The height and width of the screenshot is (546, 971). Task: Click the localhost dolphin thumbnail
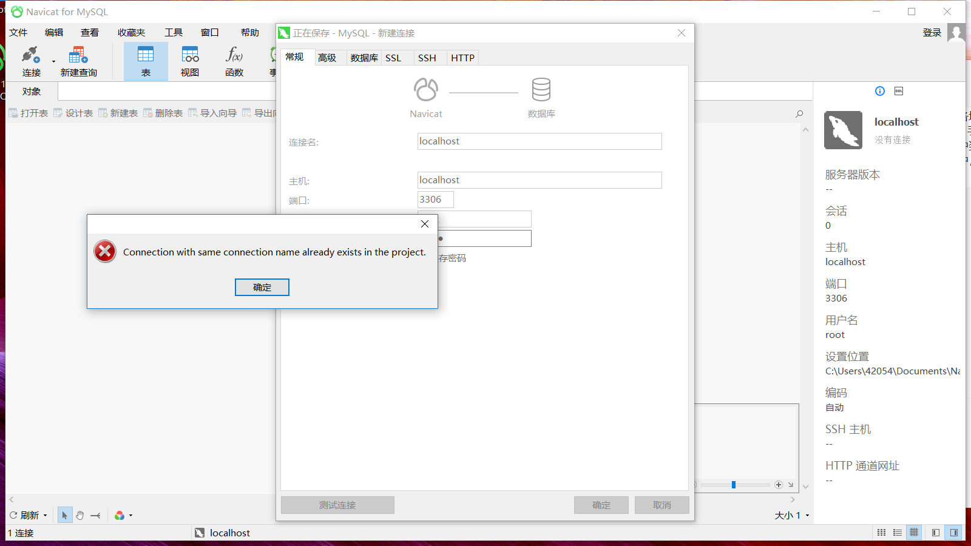click(843, 130)
